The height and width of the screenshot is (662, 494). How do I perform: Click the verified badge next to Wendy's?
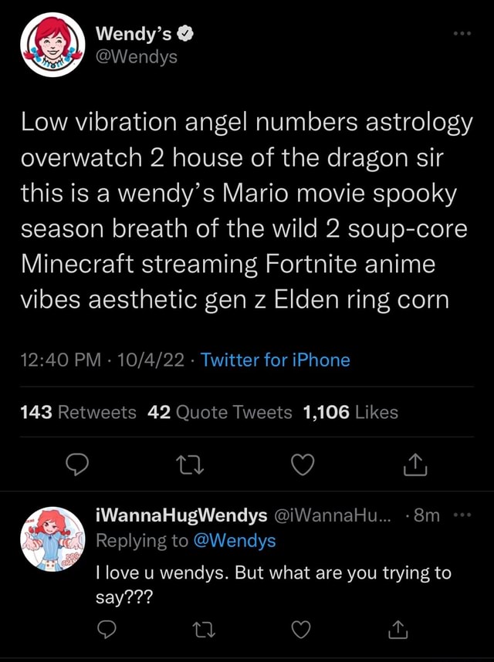[x=183, y=33]
